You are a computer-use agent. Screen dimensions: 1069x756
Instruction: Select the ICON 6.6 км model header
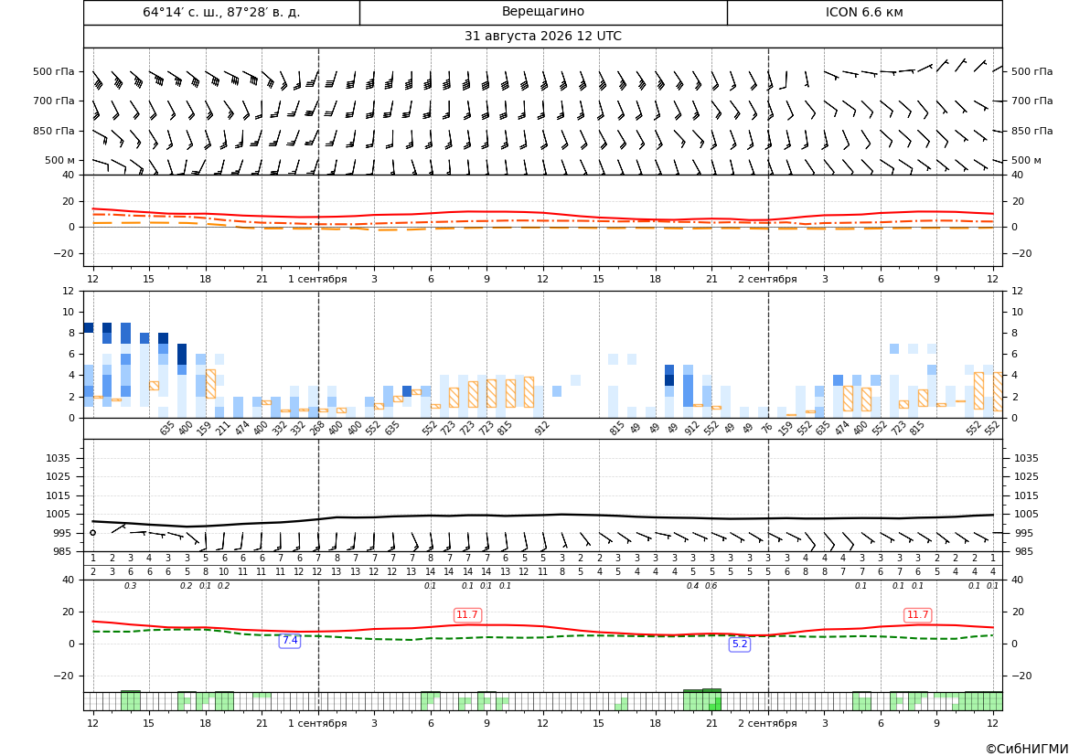[864, 12]
